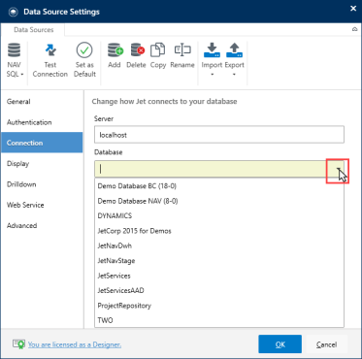Click the NAV SQL database icon
Screen dimensions: 362x359
[x=14, y=51]
